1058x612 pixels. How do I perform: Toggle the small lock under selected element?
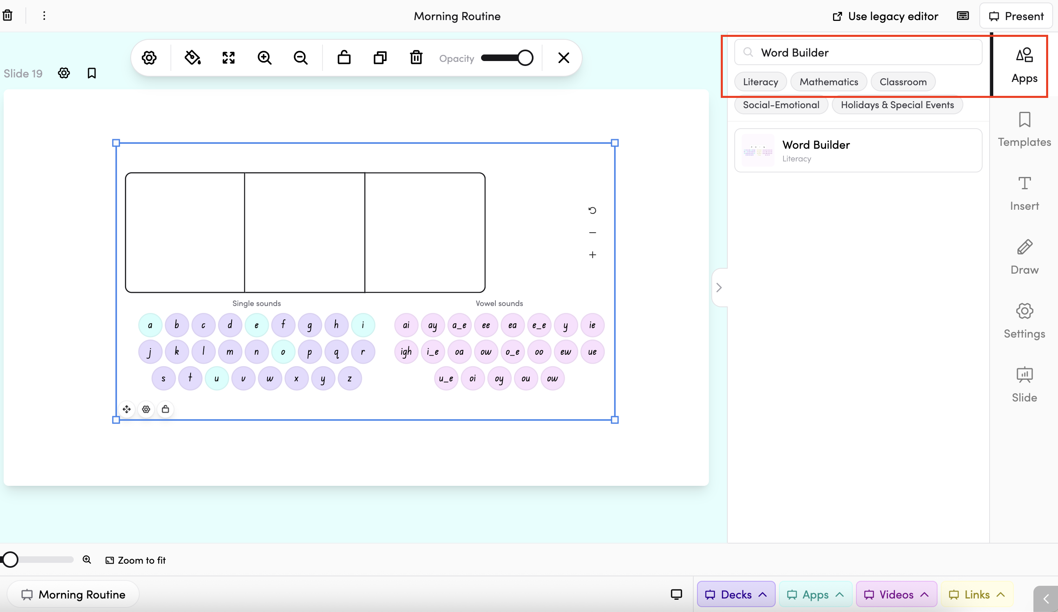166,409
